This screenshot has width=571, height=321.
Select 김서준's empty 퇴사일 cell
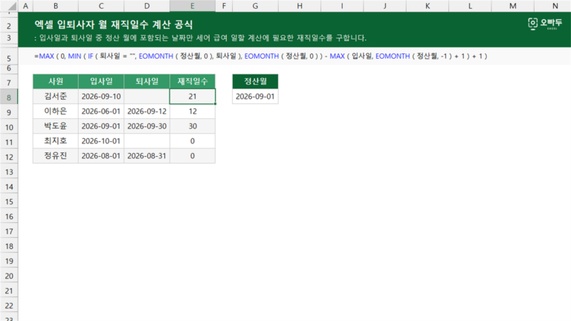click(146, 97)
